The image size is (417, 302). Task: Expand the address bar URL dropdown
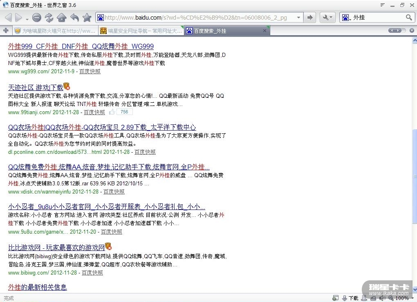299,18
